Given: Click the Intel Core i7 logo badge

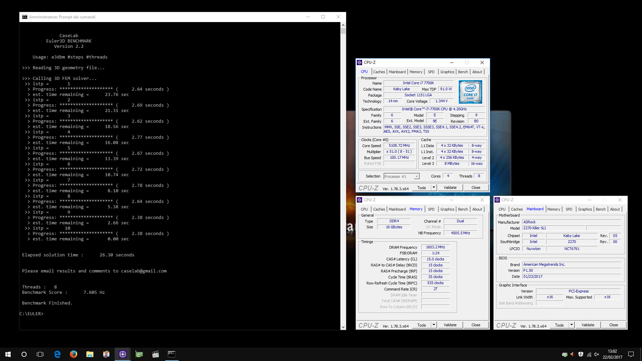Looking at the screenshot, I should pos(470,92).
